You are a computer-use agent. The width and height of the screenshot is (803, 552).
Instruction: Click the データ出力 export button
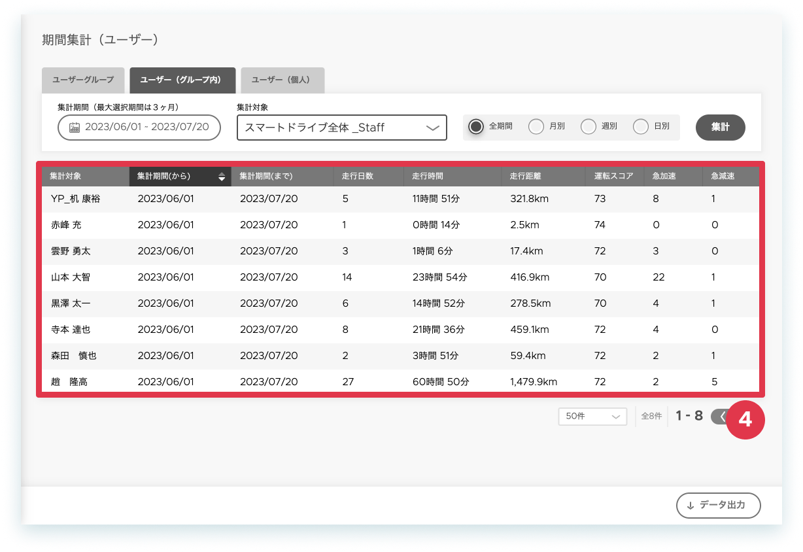719,506
